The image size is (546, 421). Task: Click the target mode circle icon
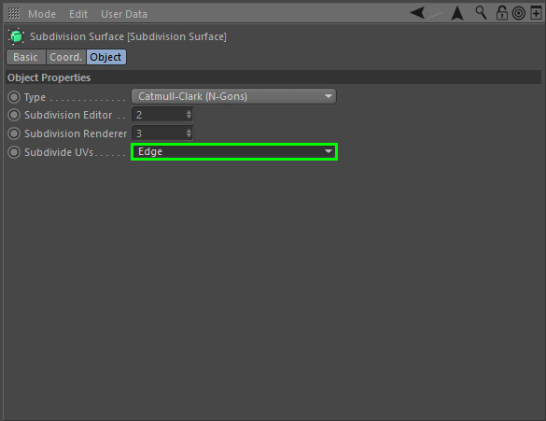519,14
